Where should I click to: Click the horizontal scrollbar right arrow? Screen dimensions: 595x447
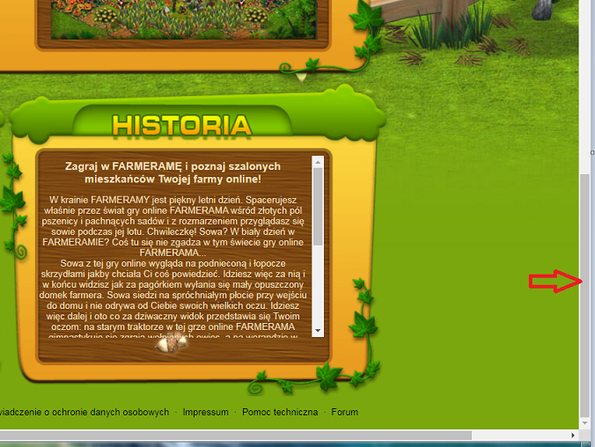pyautogui.click(x=573, y=436)
